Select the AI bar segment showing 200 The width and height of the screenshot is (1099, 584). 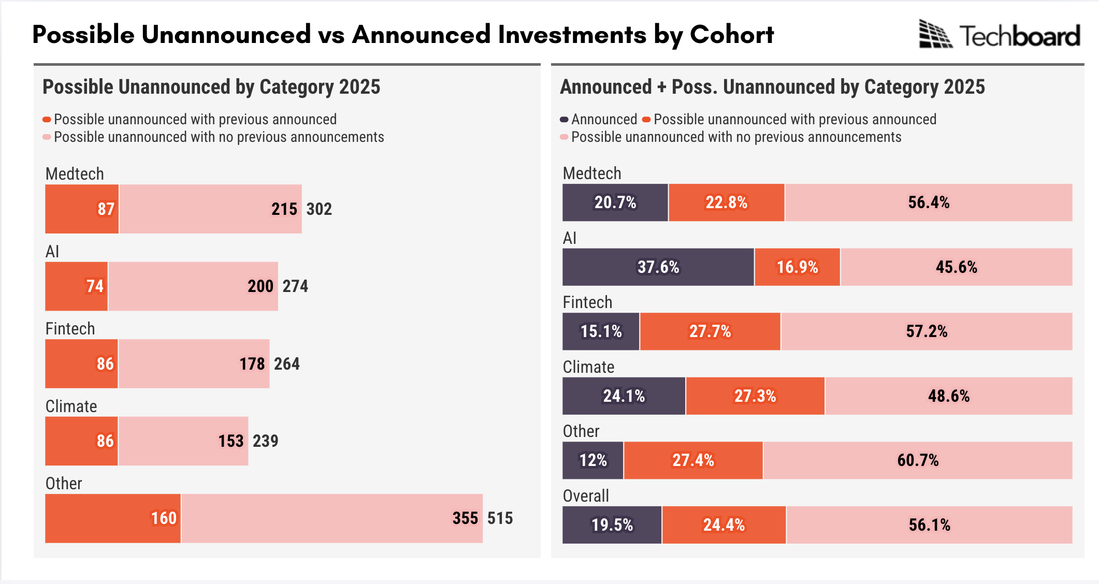pos(193,286)
